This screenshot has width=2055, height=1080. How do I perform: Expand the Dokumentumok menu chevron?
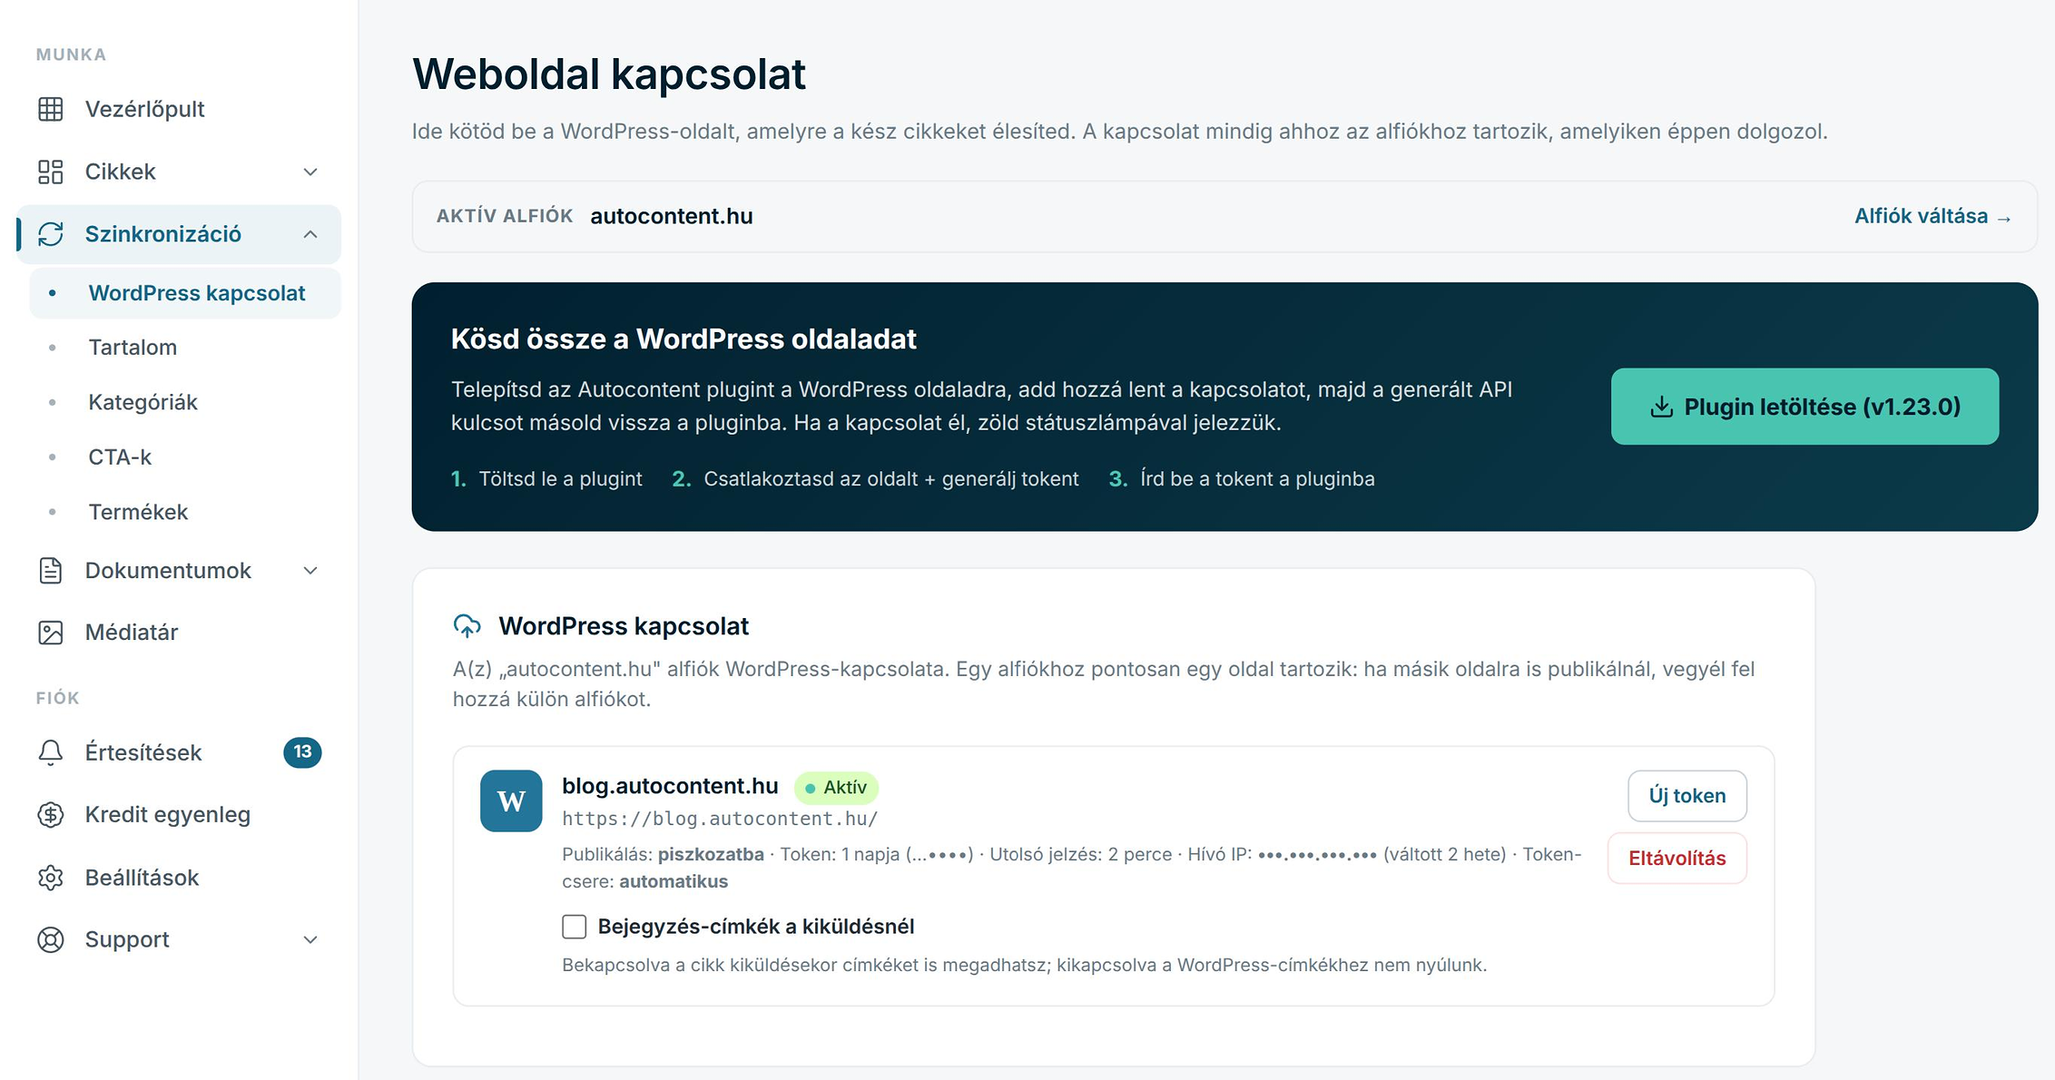[x=310, y=570]
